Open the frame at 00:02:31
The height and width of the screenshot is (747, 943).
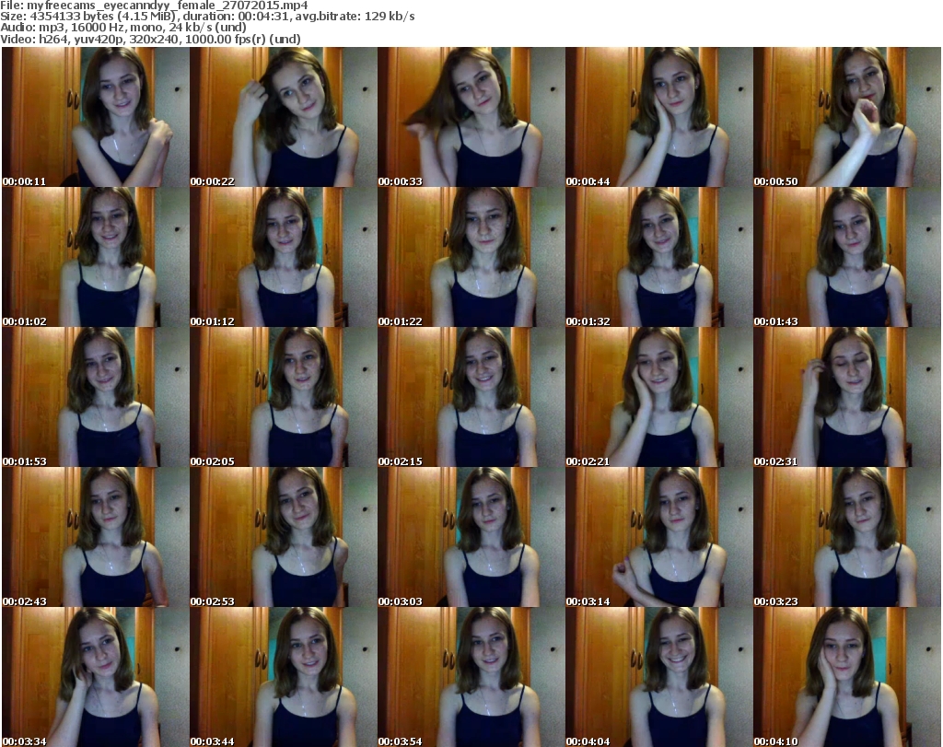point(847,397)
